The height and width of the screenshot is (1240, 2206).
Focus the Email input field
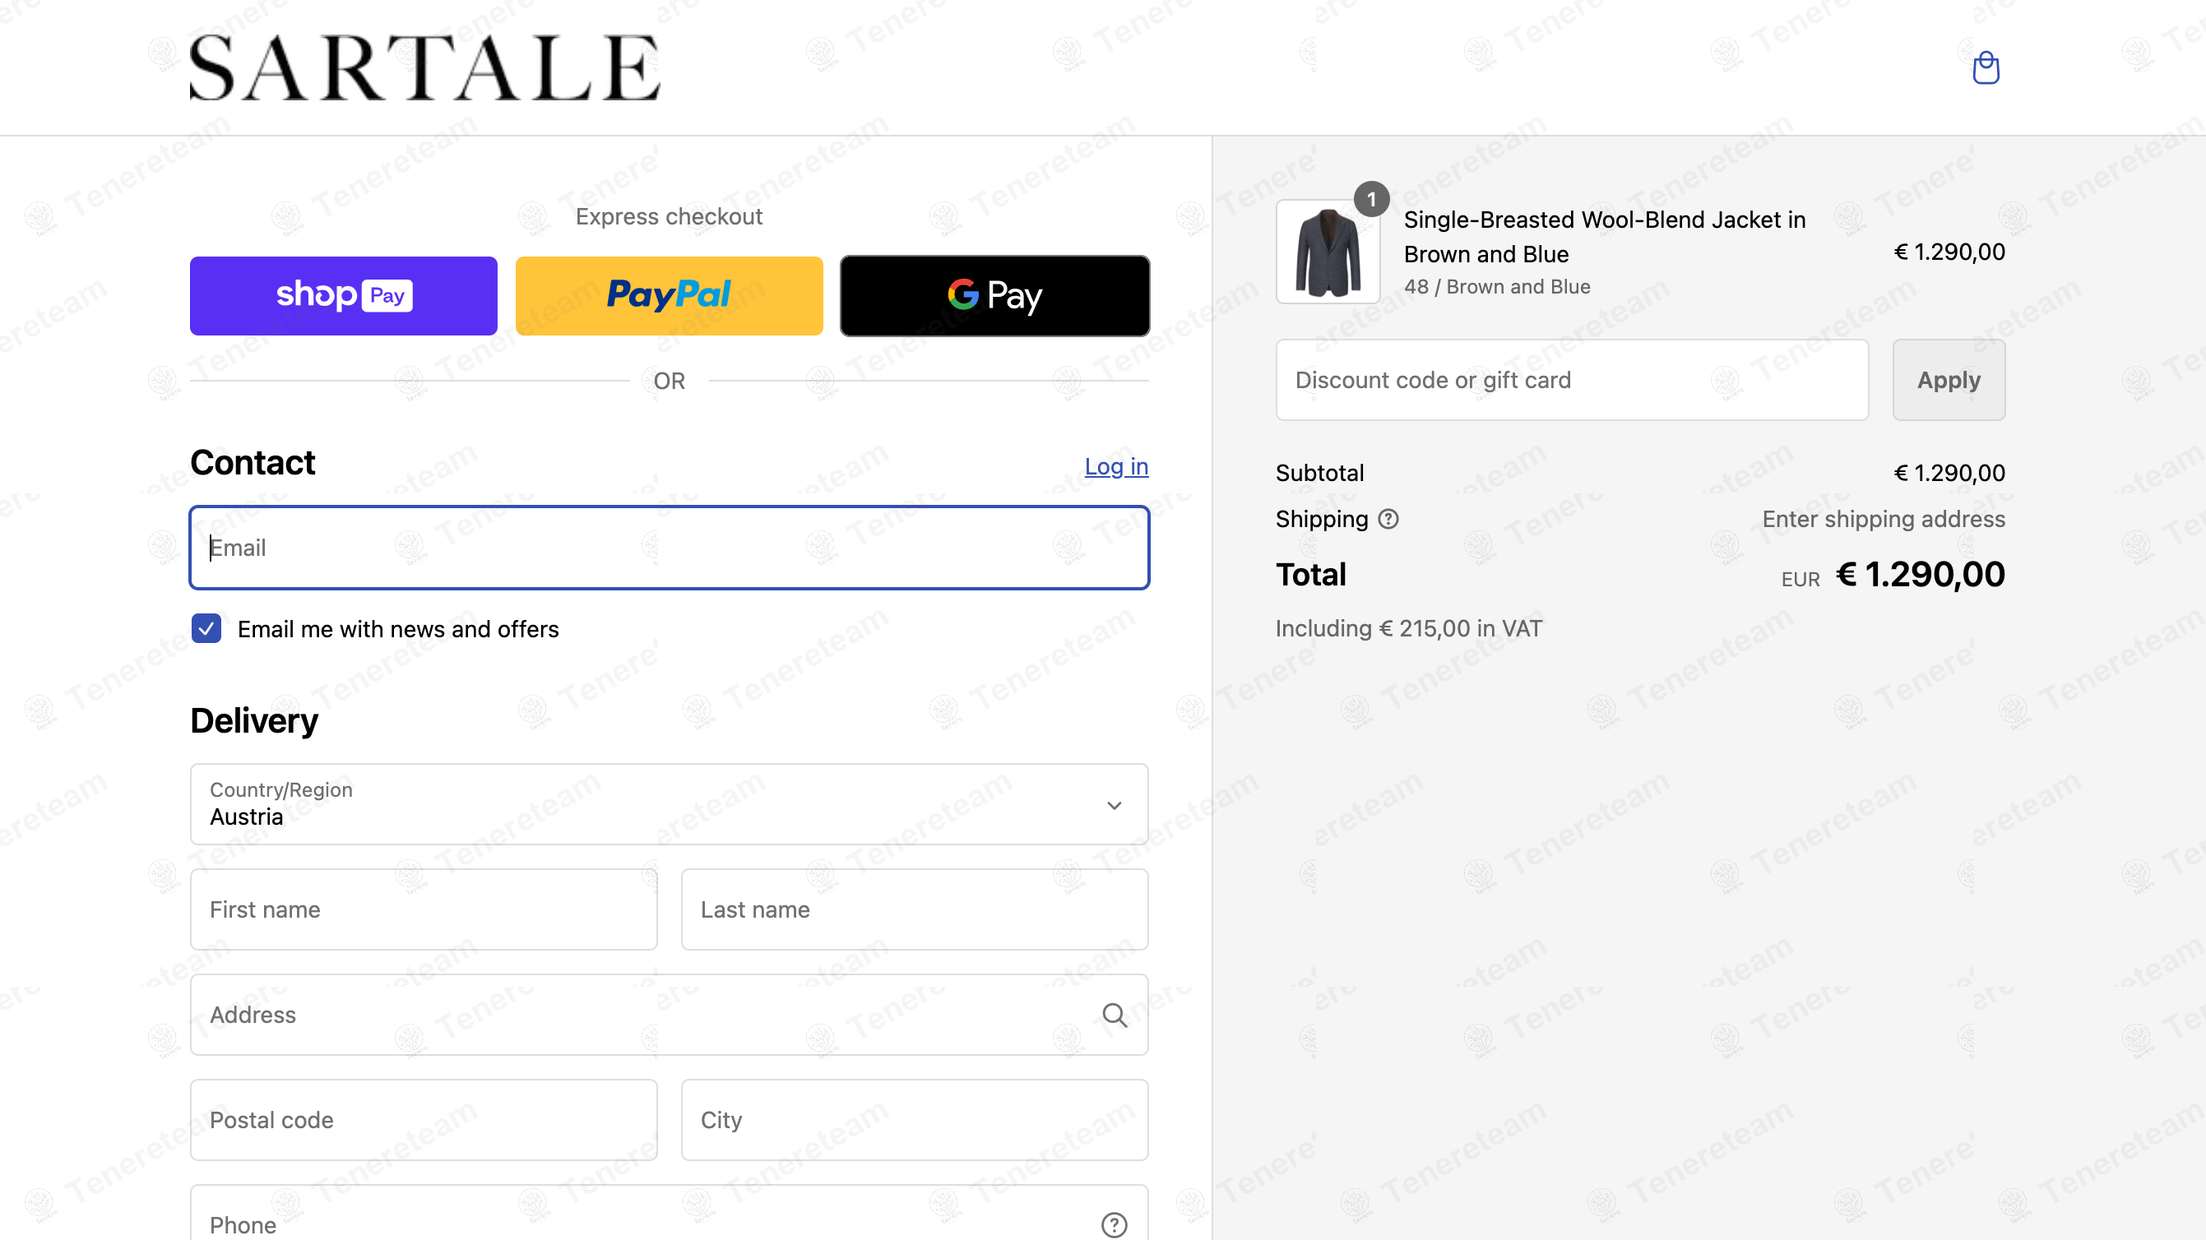(x=669, y=547)
